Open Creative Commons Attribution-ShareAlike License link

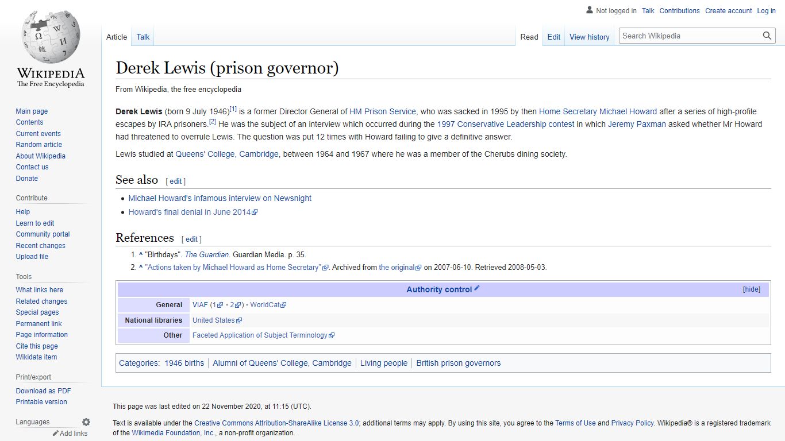point(277,423)
